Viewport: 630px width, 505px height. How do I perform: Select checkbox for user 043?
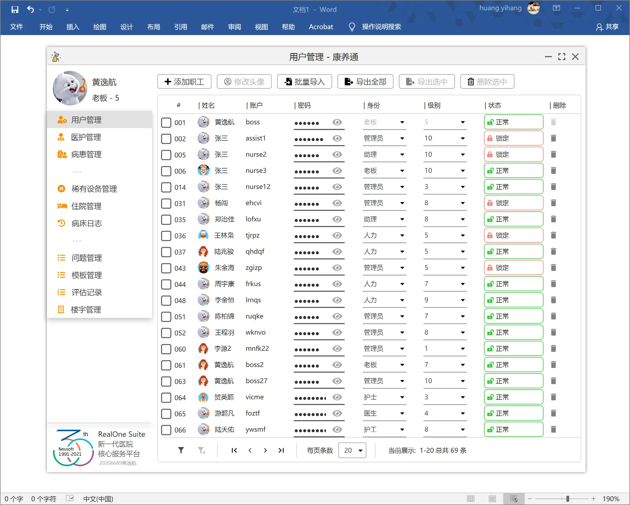(166, 268)
